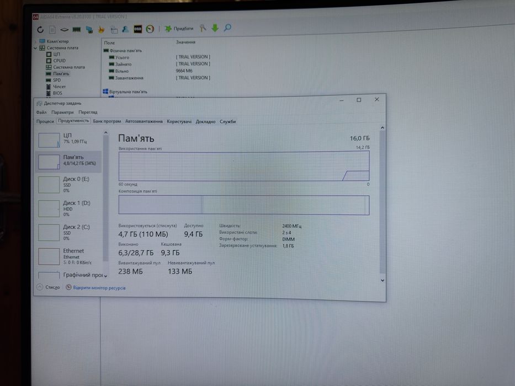This screenshot has width=515, height=386.
Task: Click sidebar scroll-down arrow in Task Manager
Action: point(106,276)
